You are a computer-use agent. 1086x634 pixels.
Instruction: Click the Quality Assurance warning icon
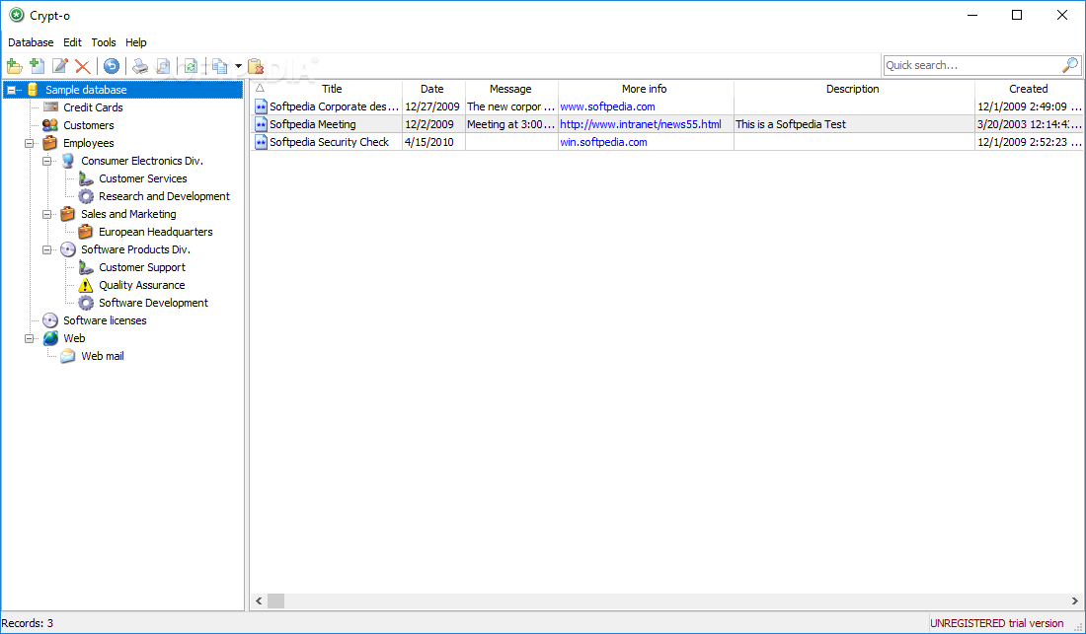tap(85, 285)
